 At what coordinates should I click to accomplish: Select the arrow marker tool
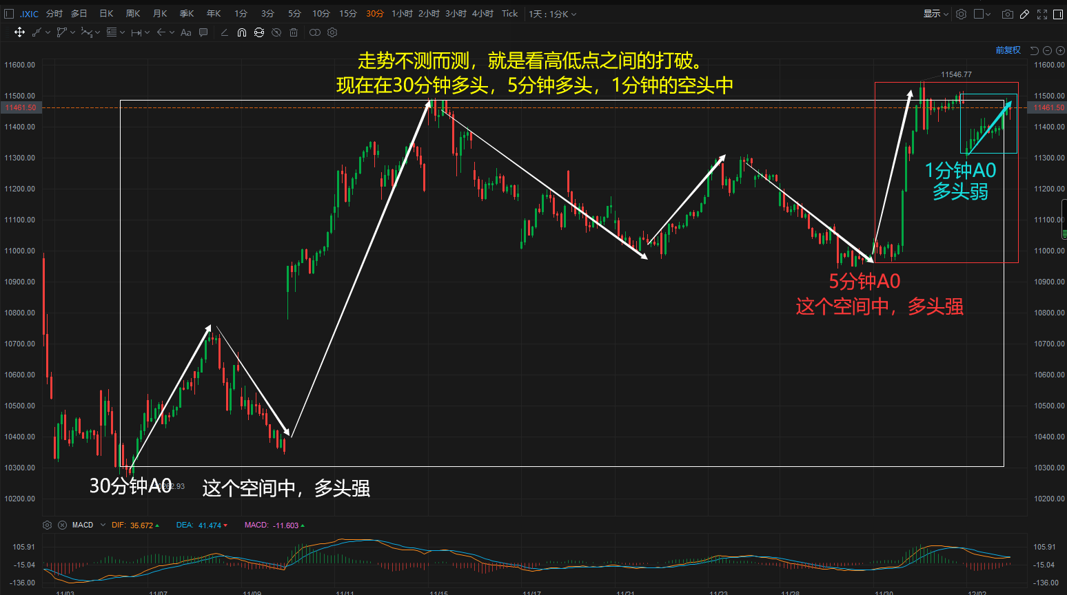(x=161, y=32)
